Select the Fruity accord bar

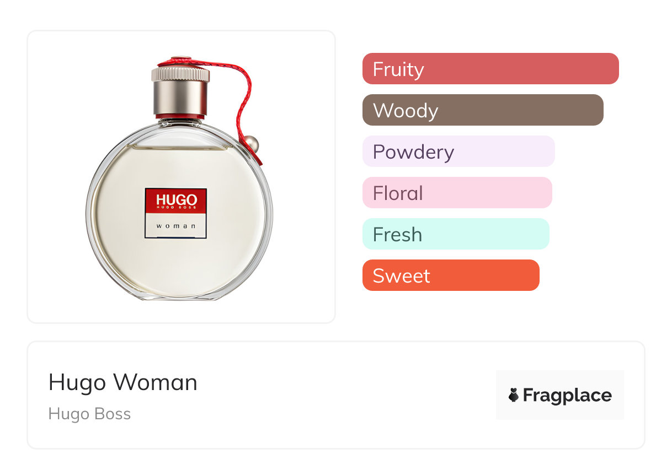point(490,69)
